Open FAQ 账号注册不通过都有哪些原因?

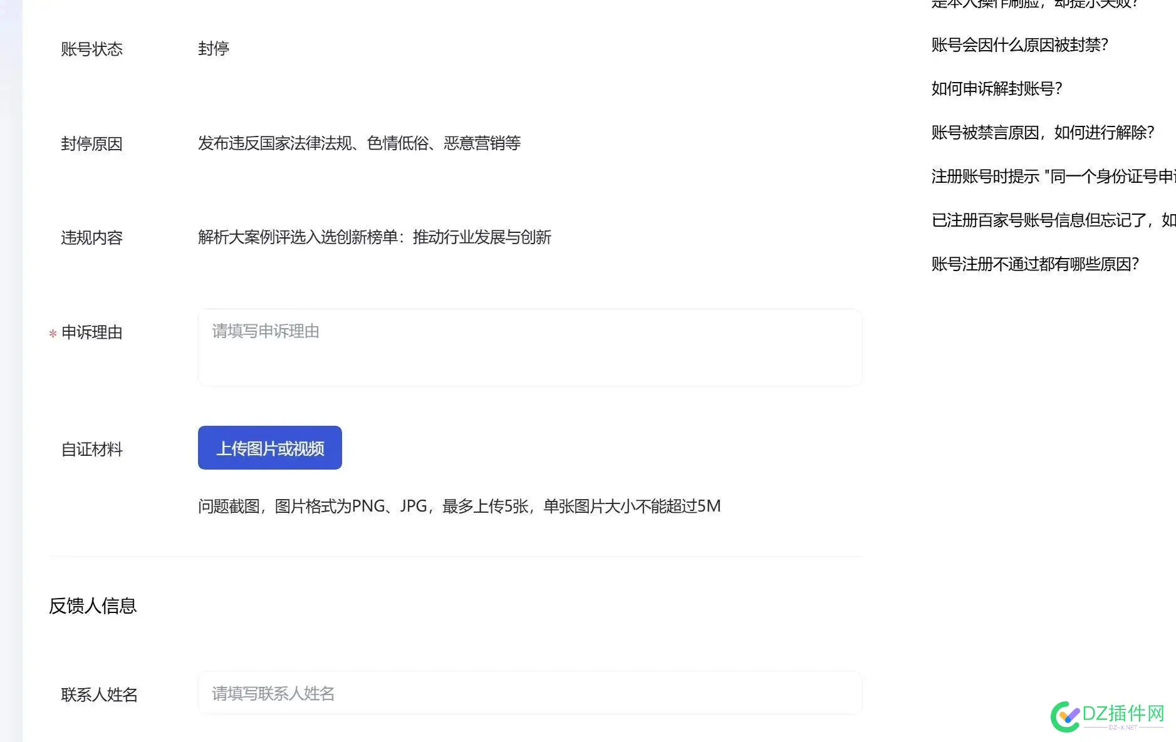[x=1035, y=264]
